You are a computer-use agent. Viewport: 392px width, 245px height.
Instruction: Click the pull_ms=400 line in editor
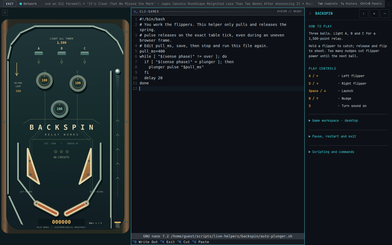(152, 51)
